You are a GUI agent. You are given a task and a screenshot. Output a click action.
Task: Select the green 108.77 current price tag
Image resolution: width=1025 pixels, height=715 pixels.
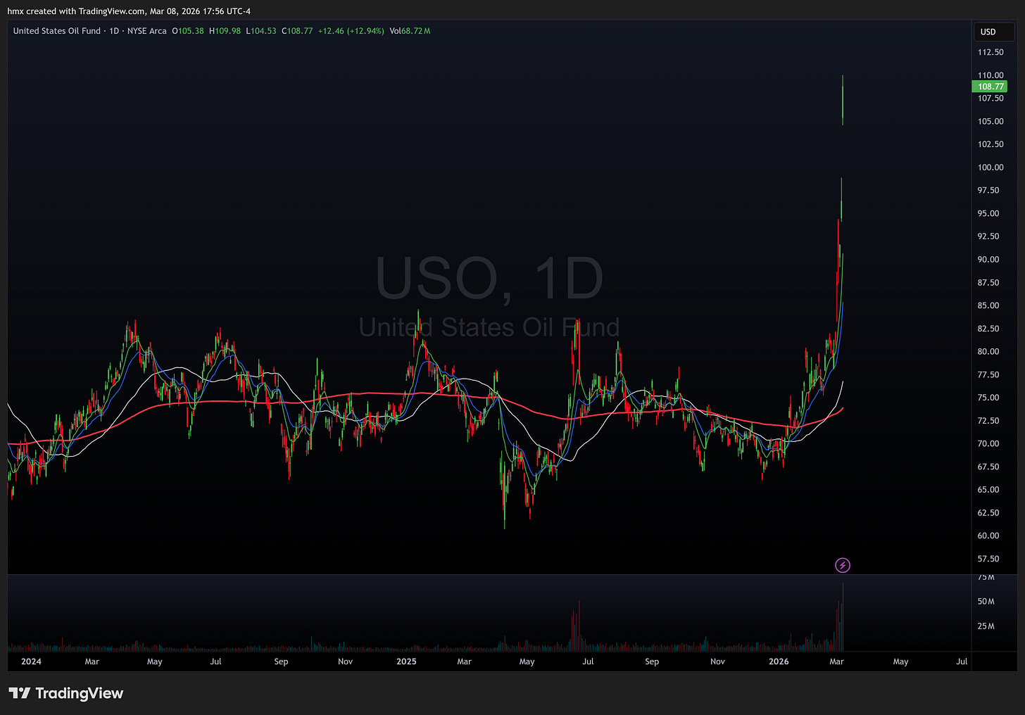(x=990, y=87)
